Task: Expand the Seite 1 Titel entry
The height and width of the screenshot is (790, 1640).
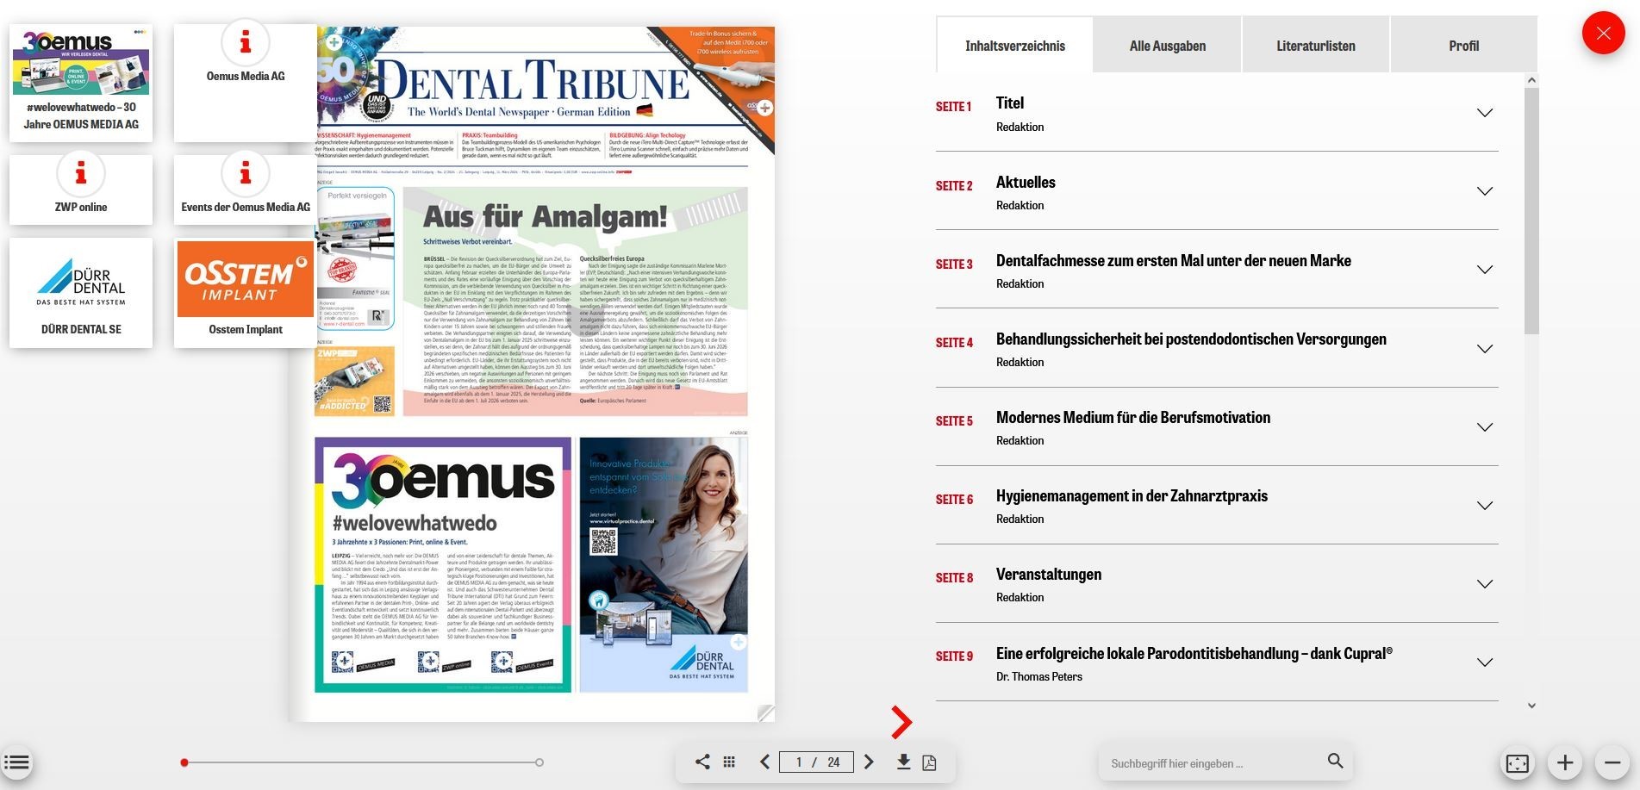Action: (x=1484, y=113)
